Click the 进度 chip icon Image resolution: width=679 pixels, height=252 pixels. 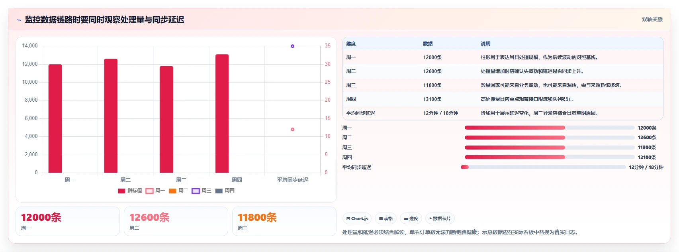[406, 219]
